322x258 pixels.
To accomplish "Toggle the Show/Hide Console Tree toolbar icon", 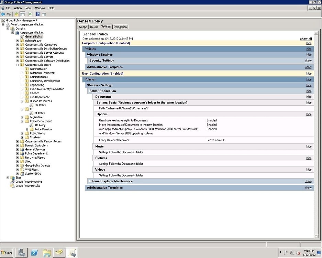I will pyautogui.click(x=23, y=14).
